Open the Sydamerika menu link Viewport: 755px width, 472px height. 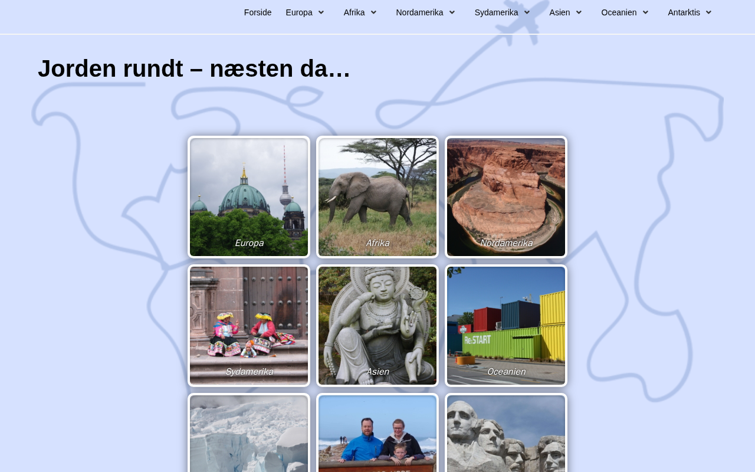coord(496,12)
